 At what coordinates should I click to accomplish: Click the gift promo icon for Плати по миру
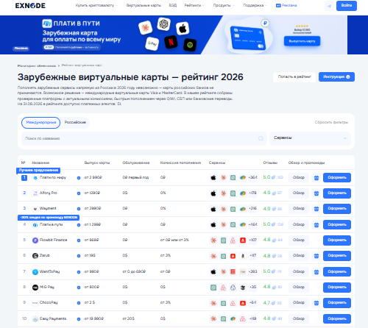pos(316,178)
